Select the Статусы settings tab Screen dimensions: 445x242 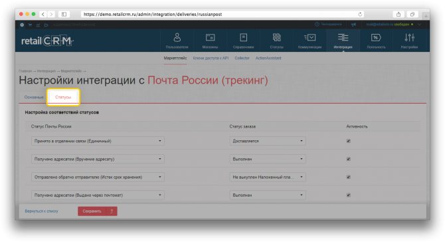coord(63,97)
